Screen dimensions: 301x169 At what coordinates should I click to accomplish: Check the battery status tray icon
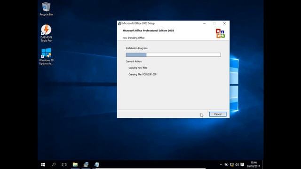226,165
